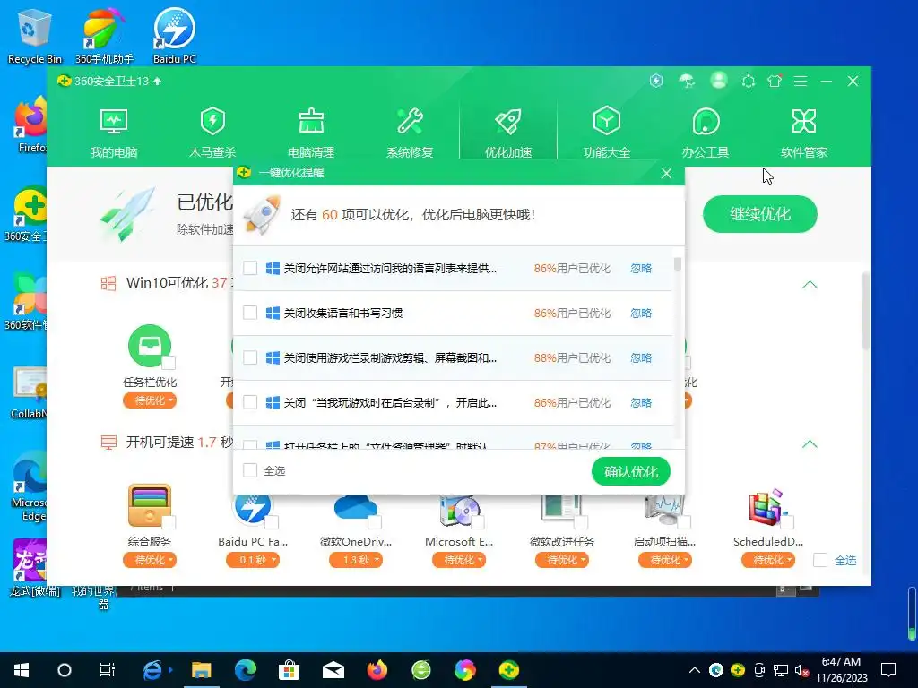Viewport: 918px width, 688px height.
Task: Select 优化加速 rocket tab
Action: pyautogui.click(x=508, y=133)
